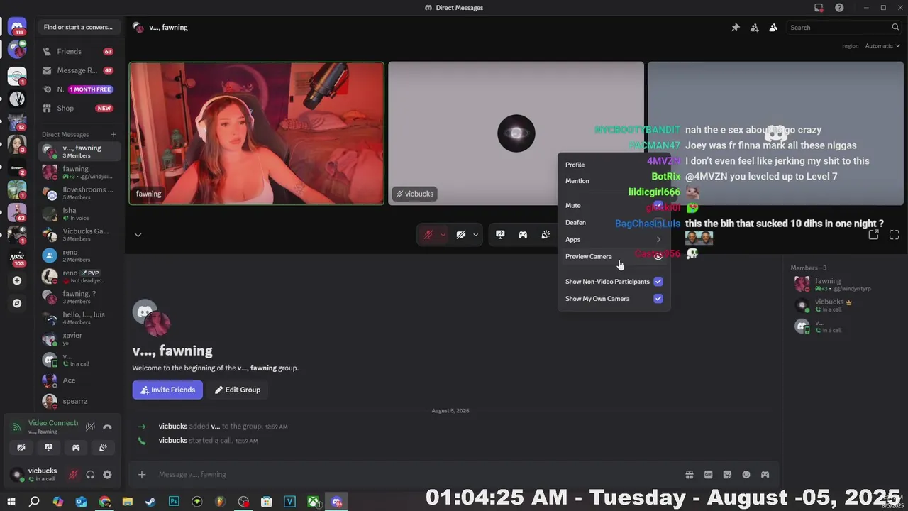Open region Automatic dropdown
This screenshot has height=511, width=908.
882,45
